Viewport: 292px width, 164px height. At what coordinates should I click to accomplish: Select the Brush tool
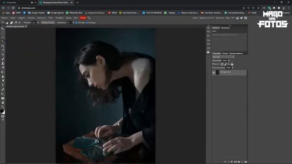pyautogui.click(x=3, y=59)
